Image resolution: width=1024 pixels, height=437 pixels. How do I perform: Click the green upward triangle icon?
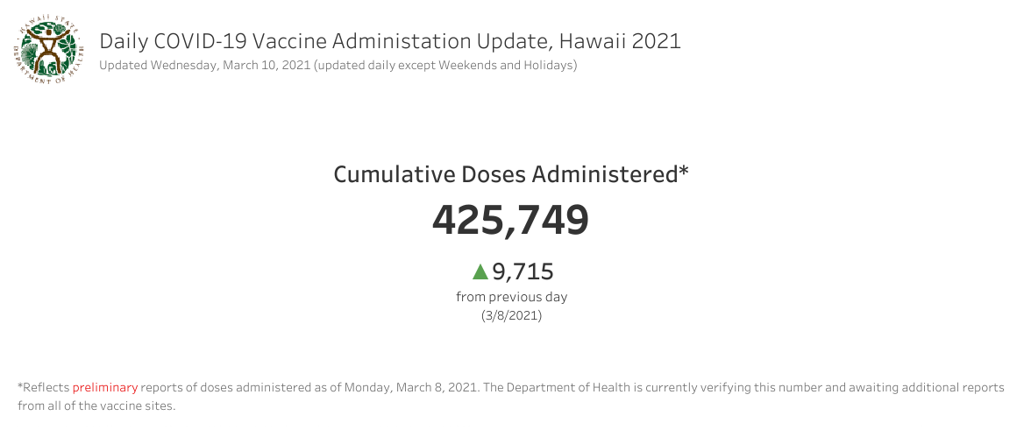coord(480,271)
